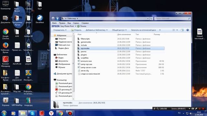The image size is (207, 116).
Task: Open the Упорядочить dropdown
Action: click(x=60, y=30)
